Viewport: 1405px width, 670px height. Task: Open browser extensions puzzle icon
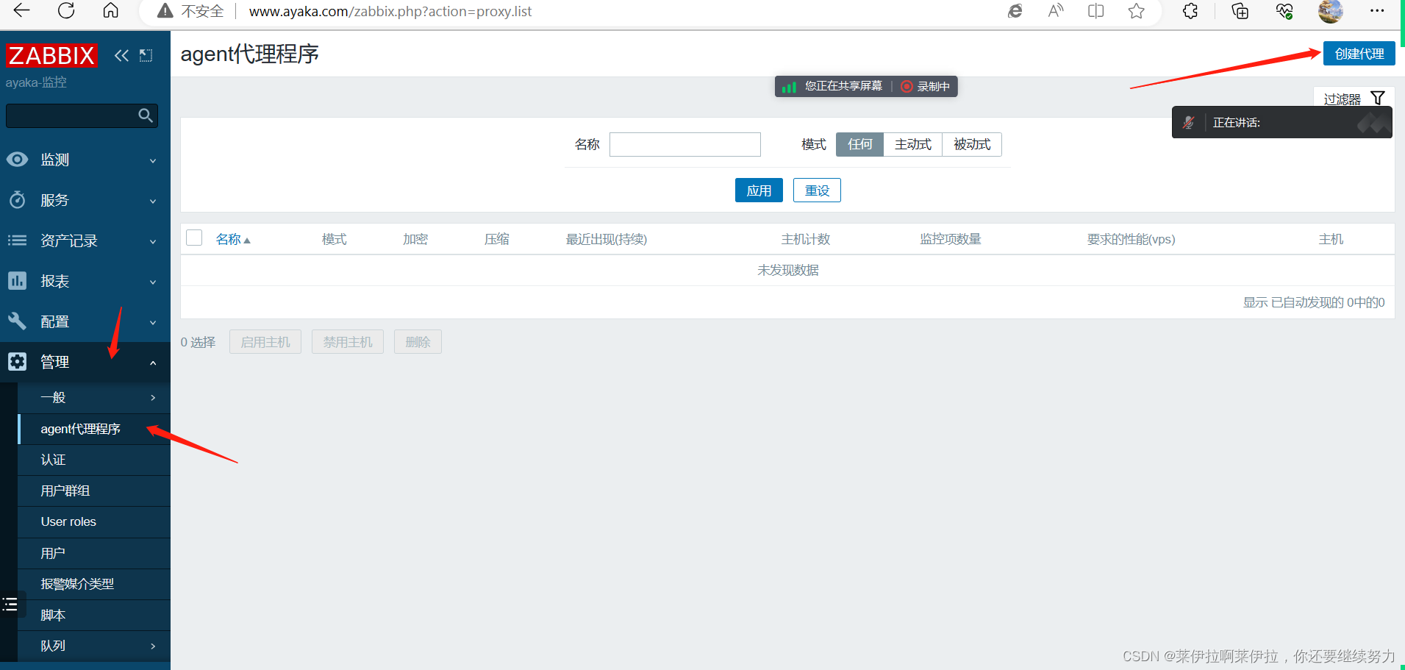pos(1190,11)
